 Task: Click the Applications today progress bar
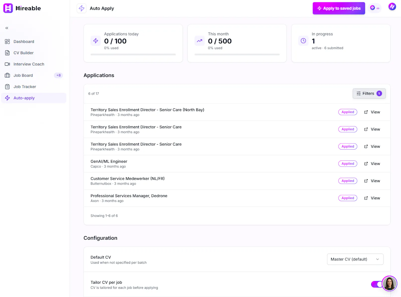click(x=133, y=54)
